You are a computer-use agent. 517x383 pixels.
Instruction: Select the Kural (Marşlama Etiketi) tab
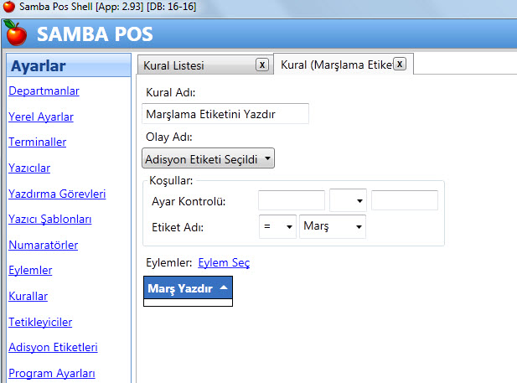tap(335, 65)
